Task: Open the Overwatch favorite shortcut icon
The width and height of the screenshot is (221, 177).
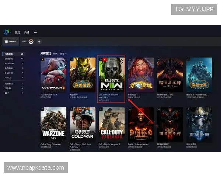Action: (x=31, y=42)
